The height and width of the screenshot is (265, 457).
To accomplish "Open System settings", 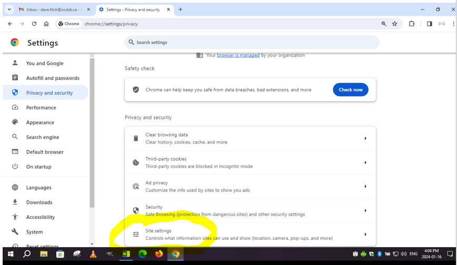I will point(45,232).
